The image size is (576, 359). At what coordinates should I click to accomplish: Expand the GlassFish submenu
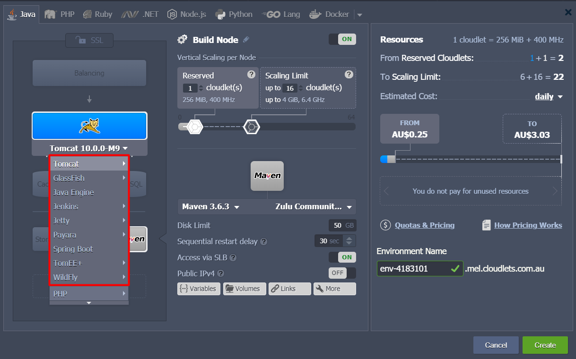coord(89,178)
